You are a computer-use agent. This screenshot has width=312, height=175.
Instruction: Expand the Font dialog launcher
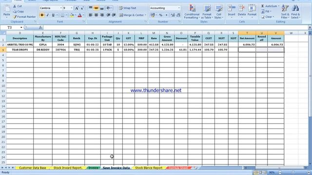(x=84, y=21)
